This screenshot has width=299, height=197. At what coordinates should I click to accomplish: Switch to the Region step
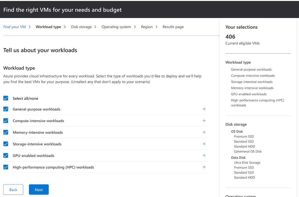coord(147,27)
